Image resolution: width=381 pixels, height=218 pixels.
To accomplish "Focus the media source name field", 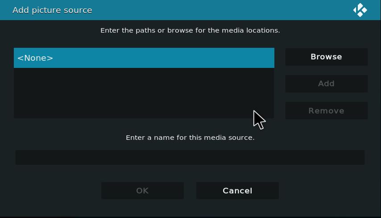I will pos(190,157).
